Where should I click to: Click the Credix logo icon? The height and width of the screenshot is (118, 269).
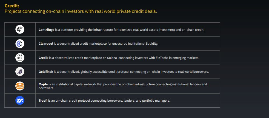20,58
